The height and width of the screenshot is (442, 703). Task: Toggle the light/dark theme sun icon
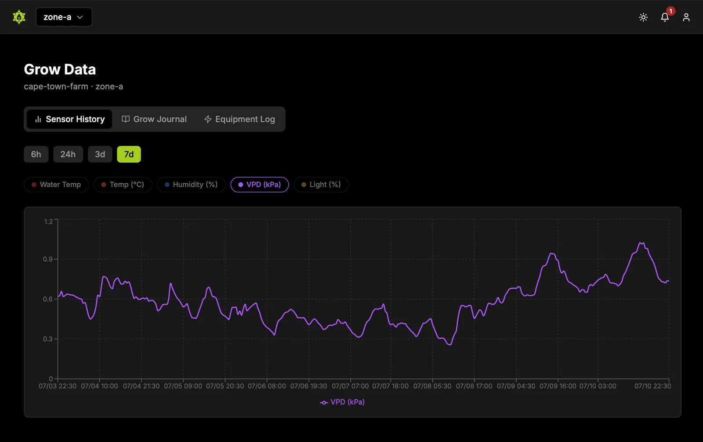tap(643, 17)
